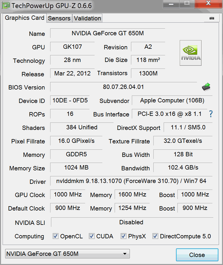Click the DirectX Support field 11.1 / SM5.0
Viewport: 223px width, 265px height.
pyautogui.click(x=188, y=127)
